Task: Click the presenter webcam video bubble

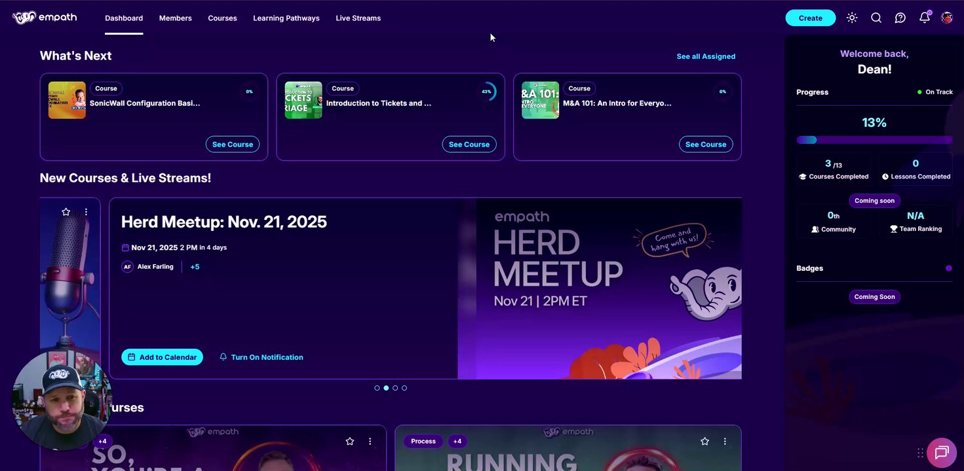Action: click(x=62, y=400)
